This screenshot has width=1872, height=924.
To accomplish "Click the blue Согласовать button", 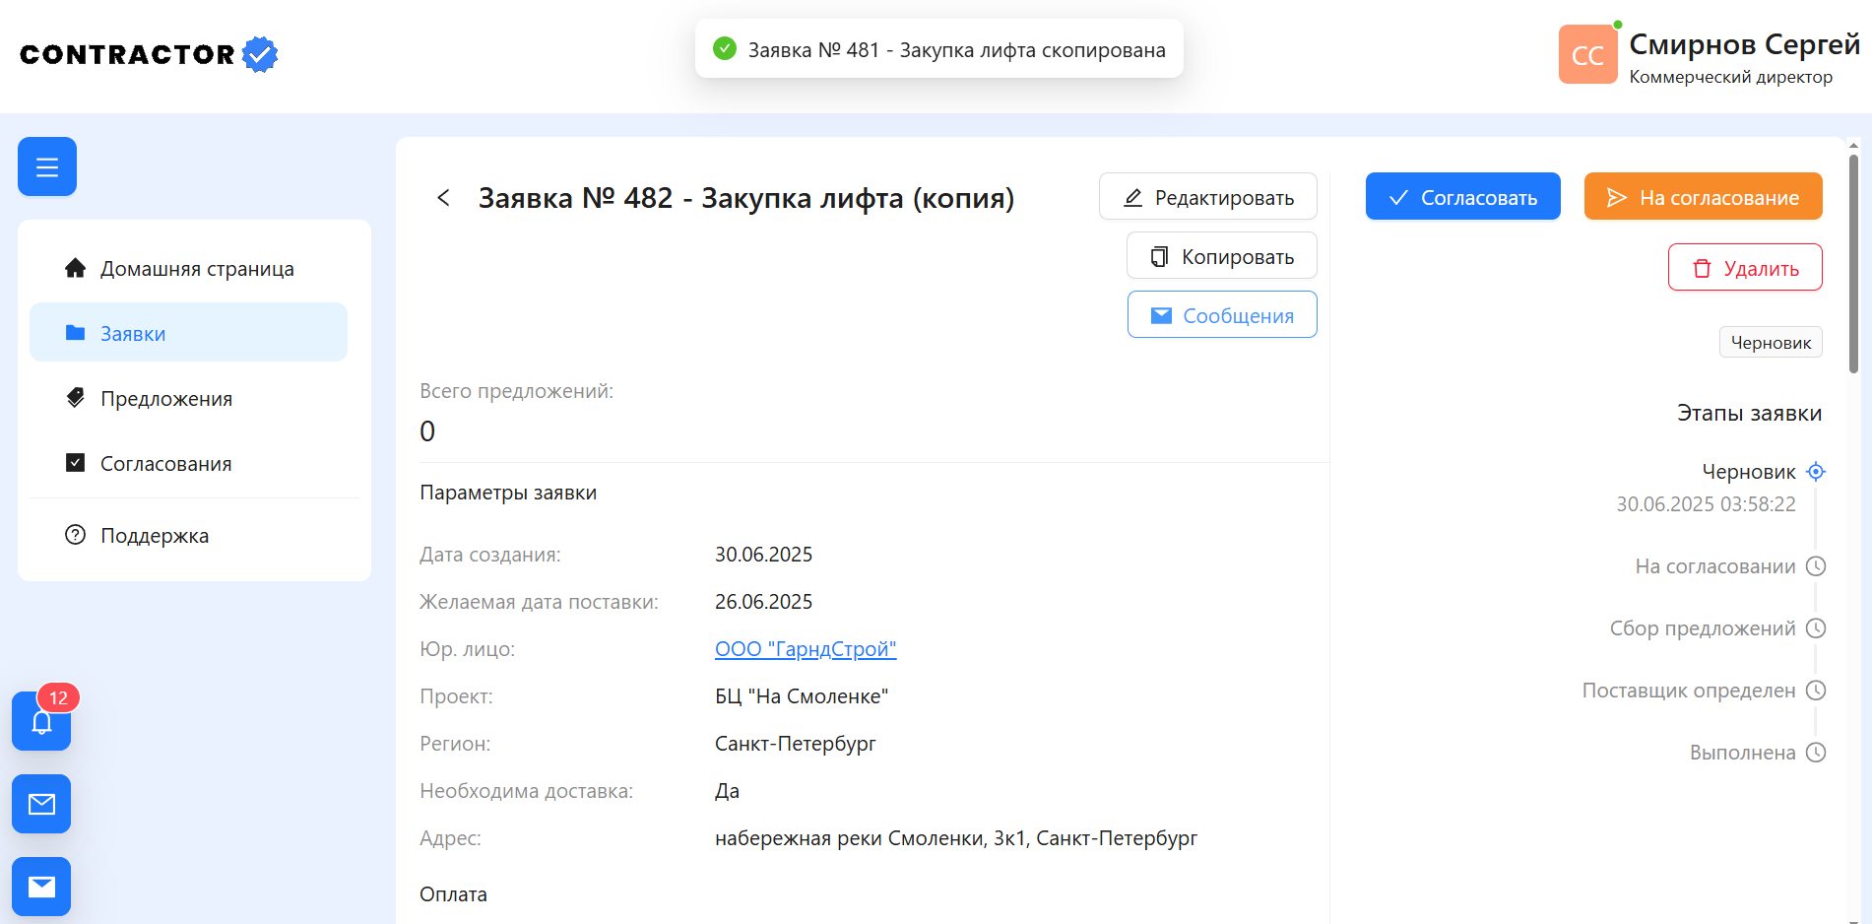I will [x=1463, y=197].
